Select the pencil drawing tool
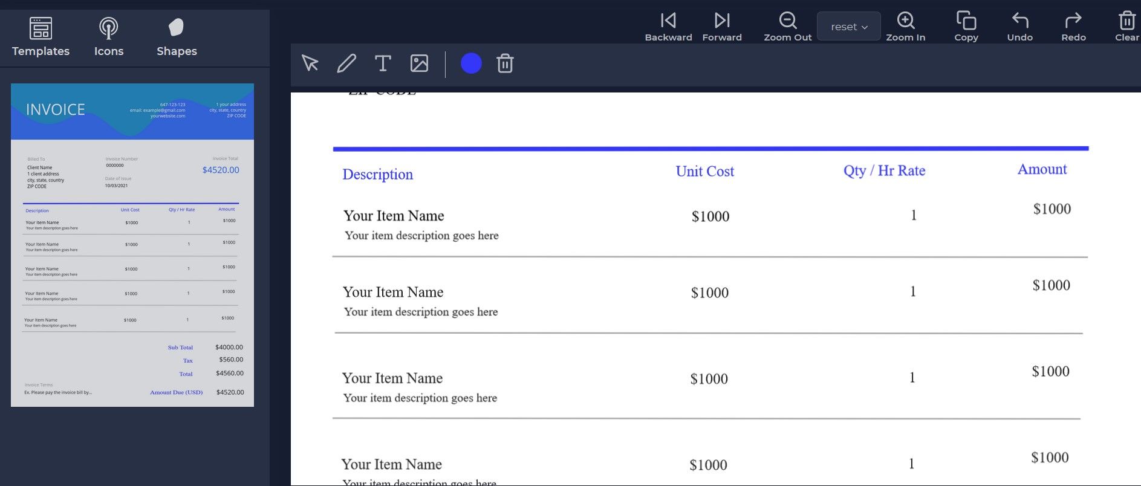This screenshot has width=1141, height=486. 346,63
